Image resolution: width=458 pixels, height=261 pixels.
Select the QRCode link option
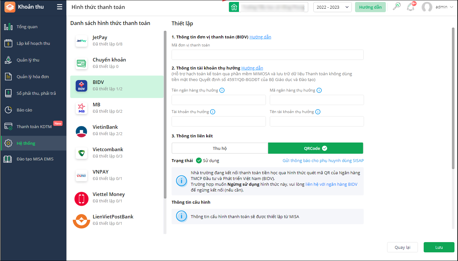[316, 148]
